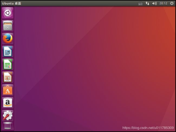This screenshot has width=176, height=132.
Task: Open LibreOffice Writer
Action: [x=8, y=52]
